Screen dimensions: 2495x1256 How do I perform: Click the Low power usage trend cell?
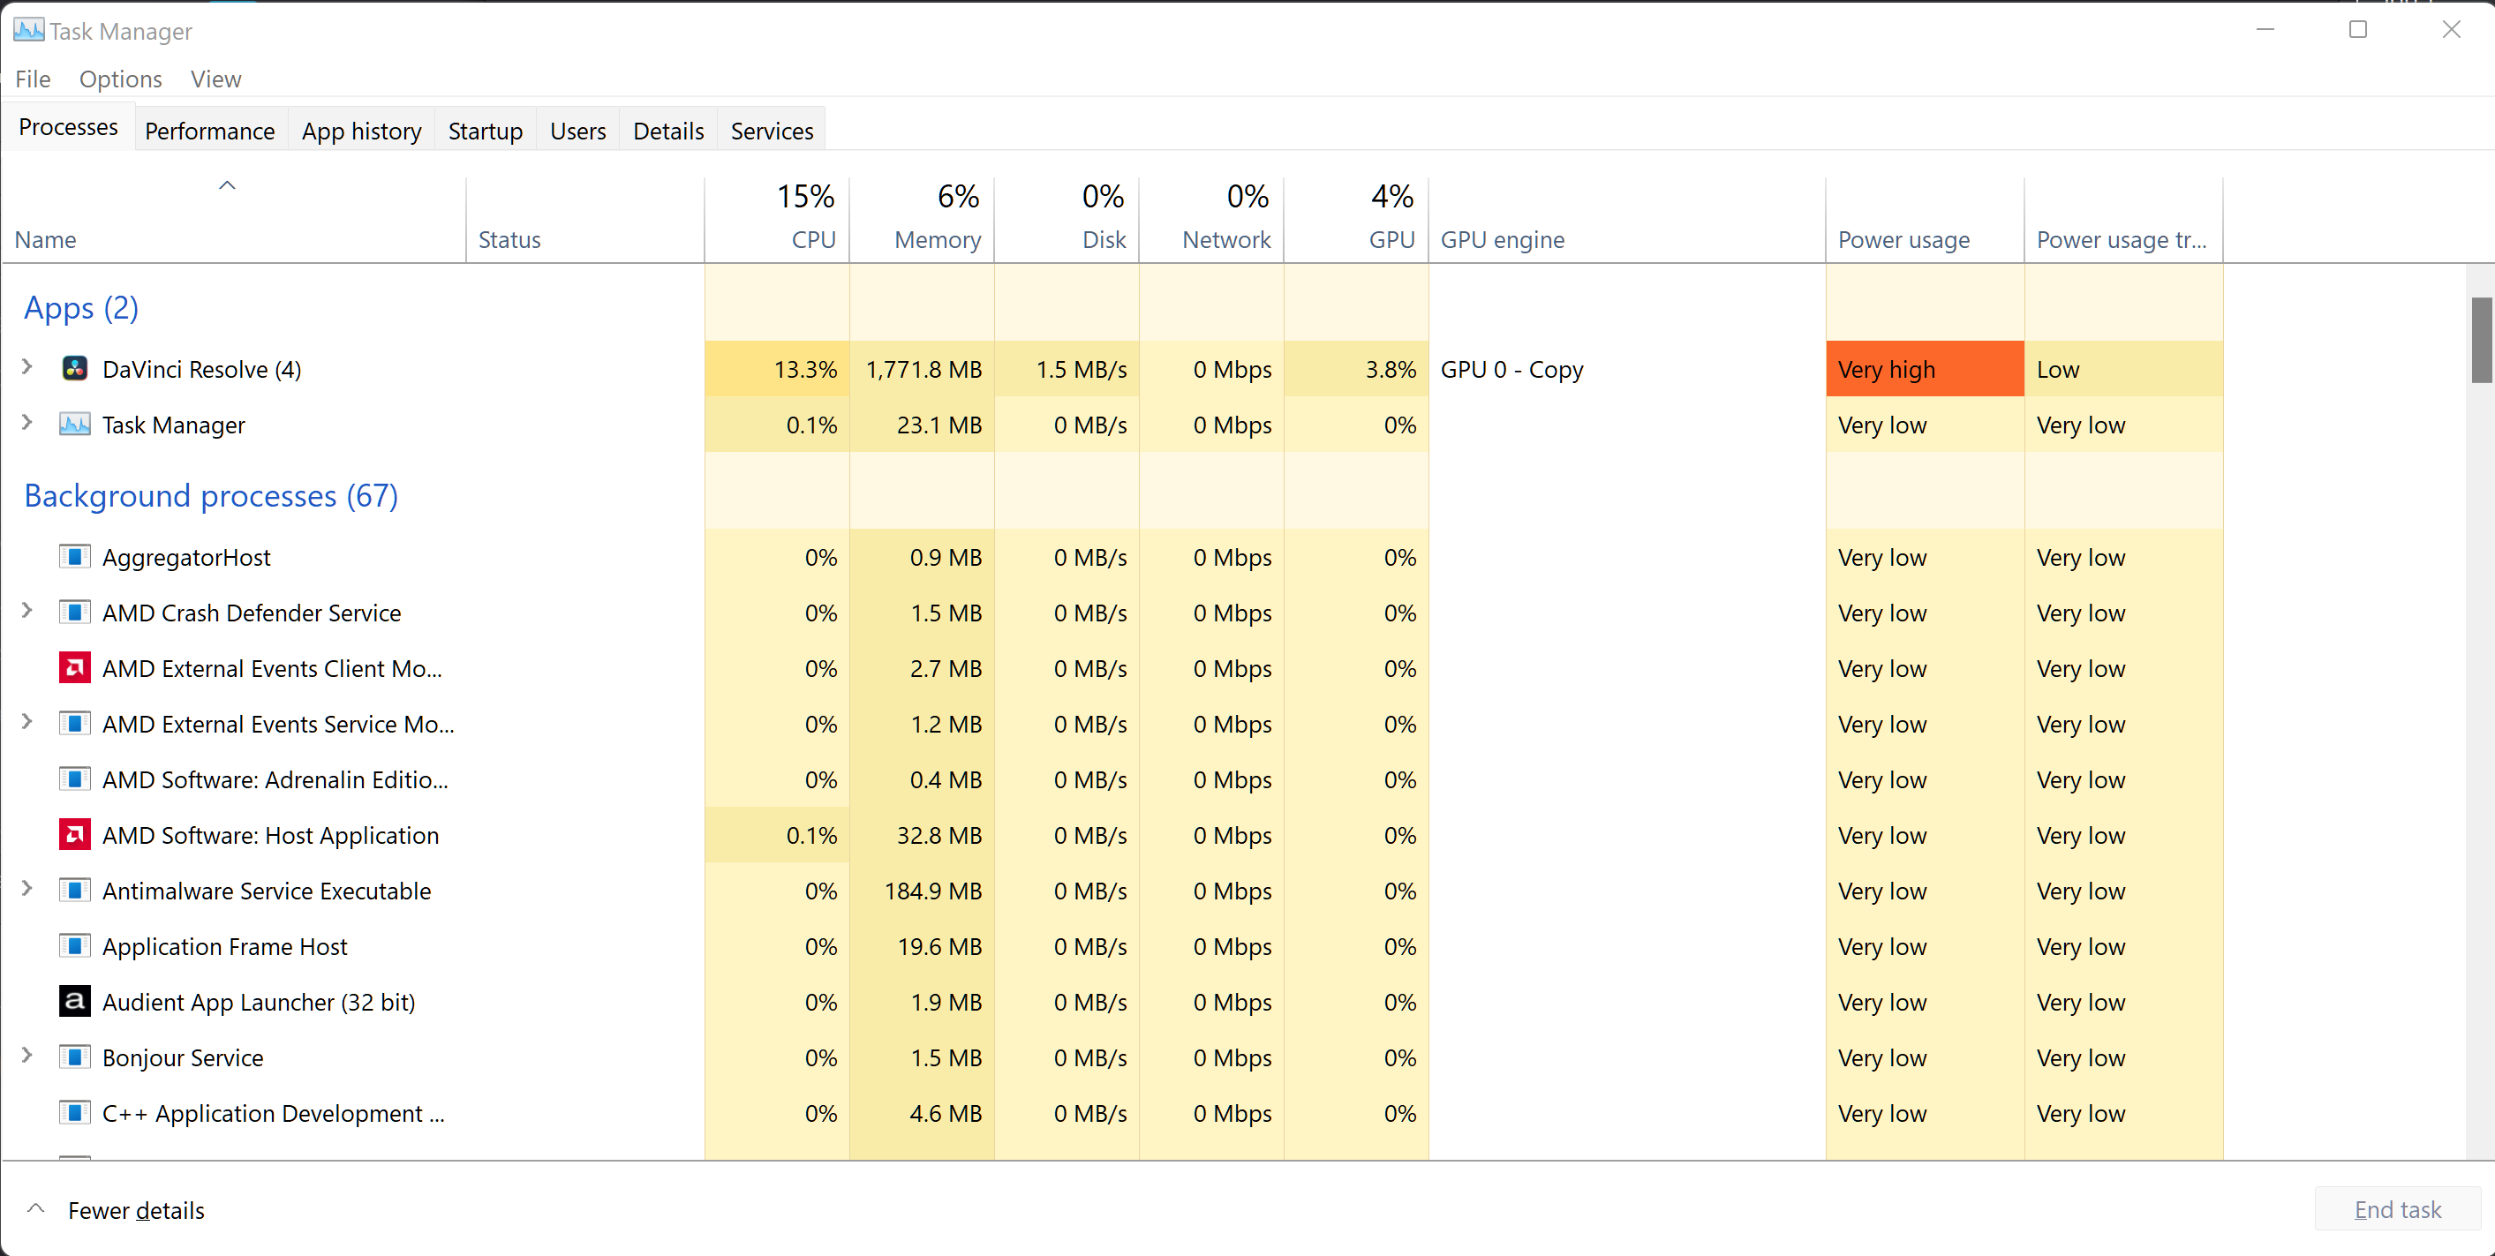(2123, 369)
